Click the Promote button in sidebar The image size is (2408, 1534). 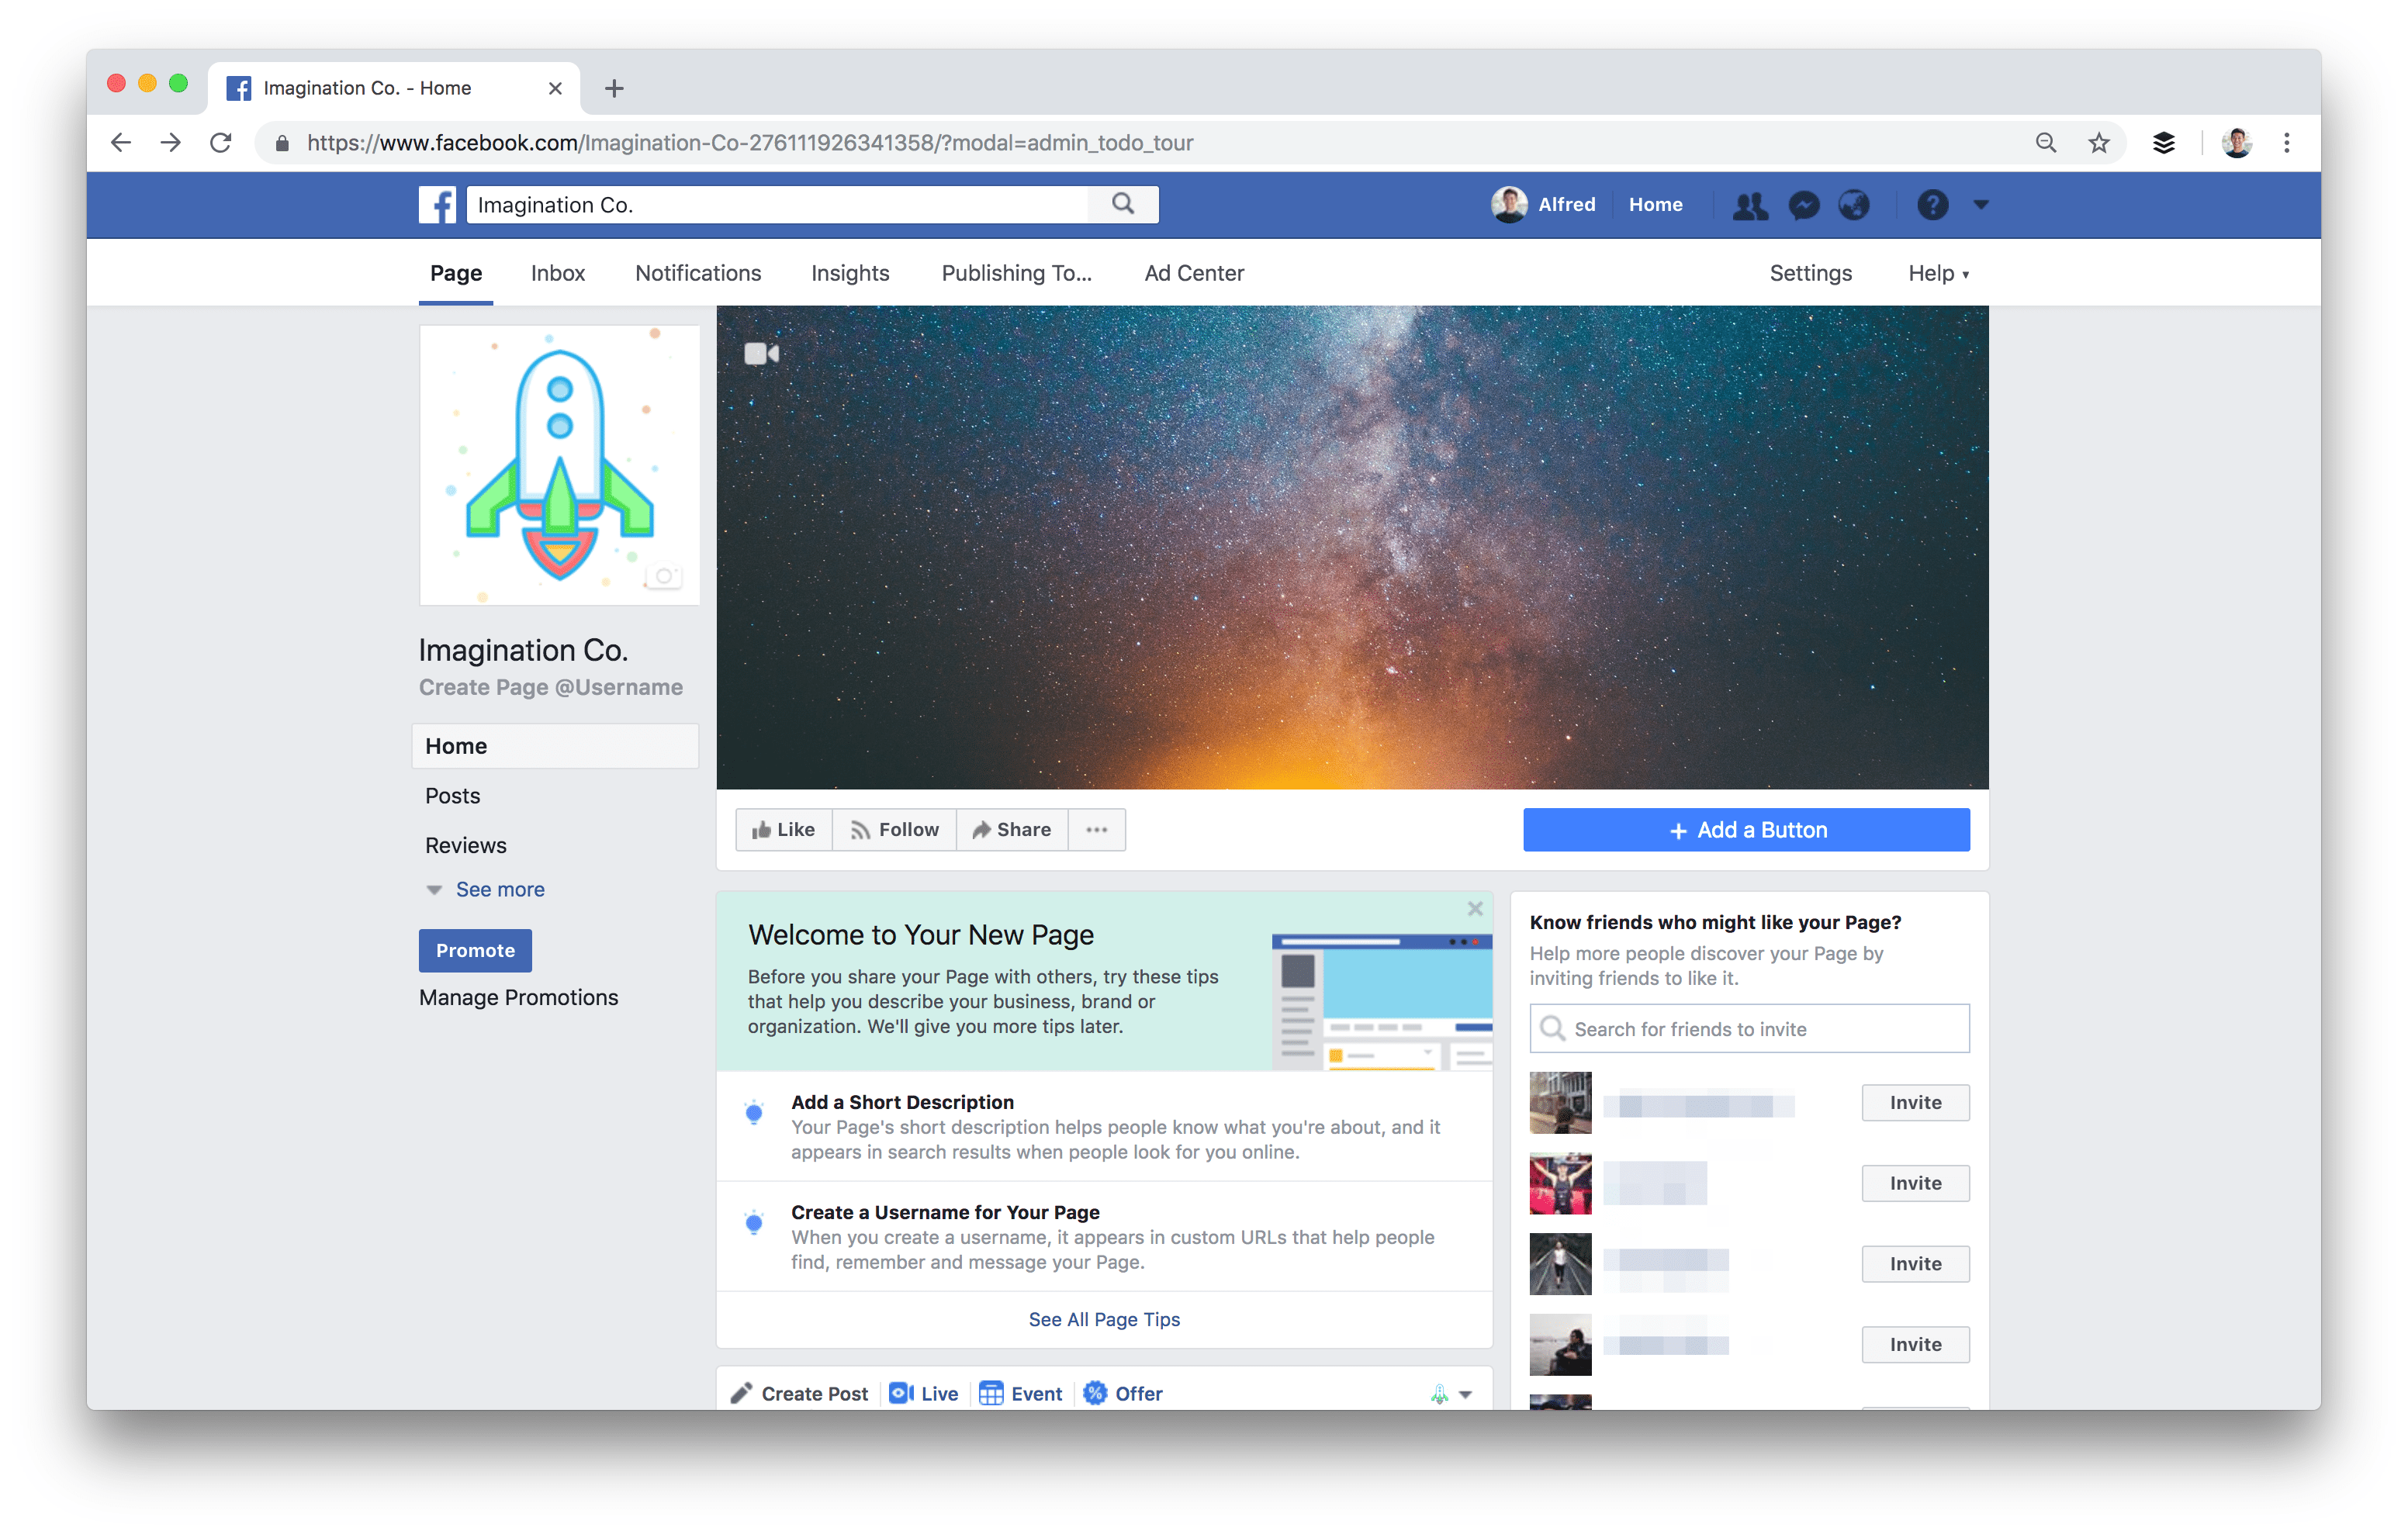coord(474,949)
